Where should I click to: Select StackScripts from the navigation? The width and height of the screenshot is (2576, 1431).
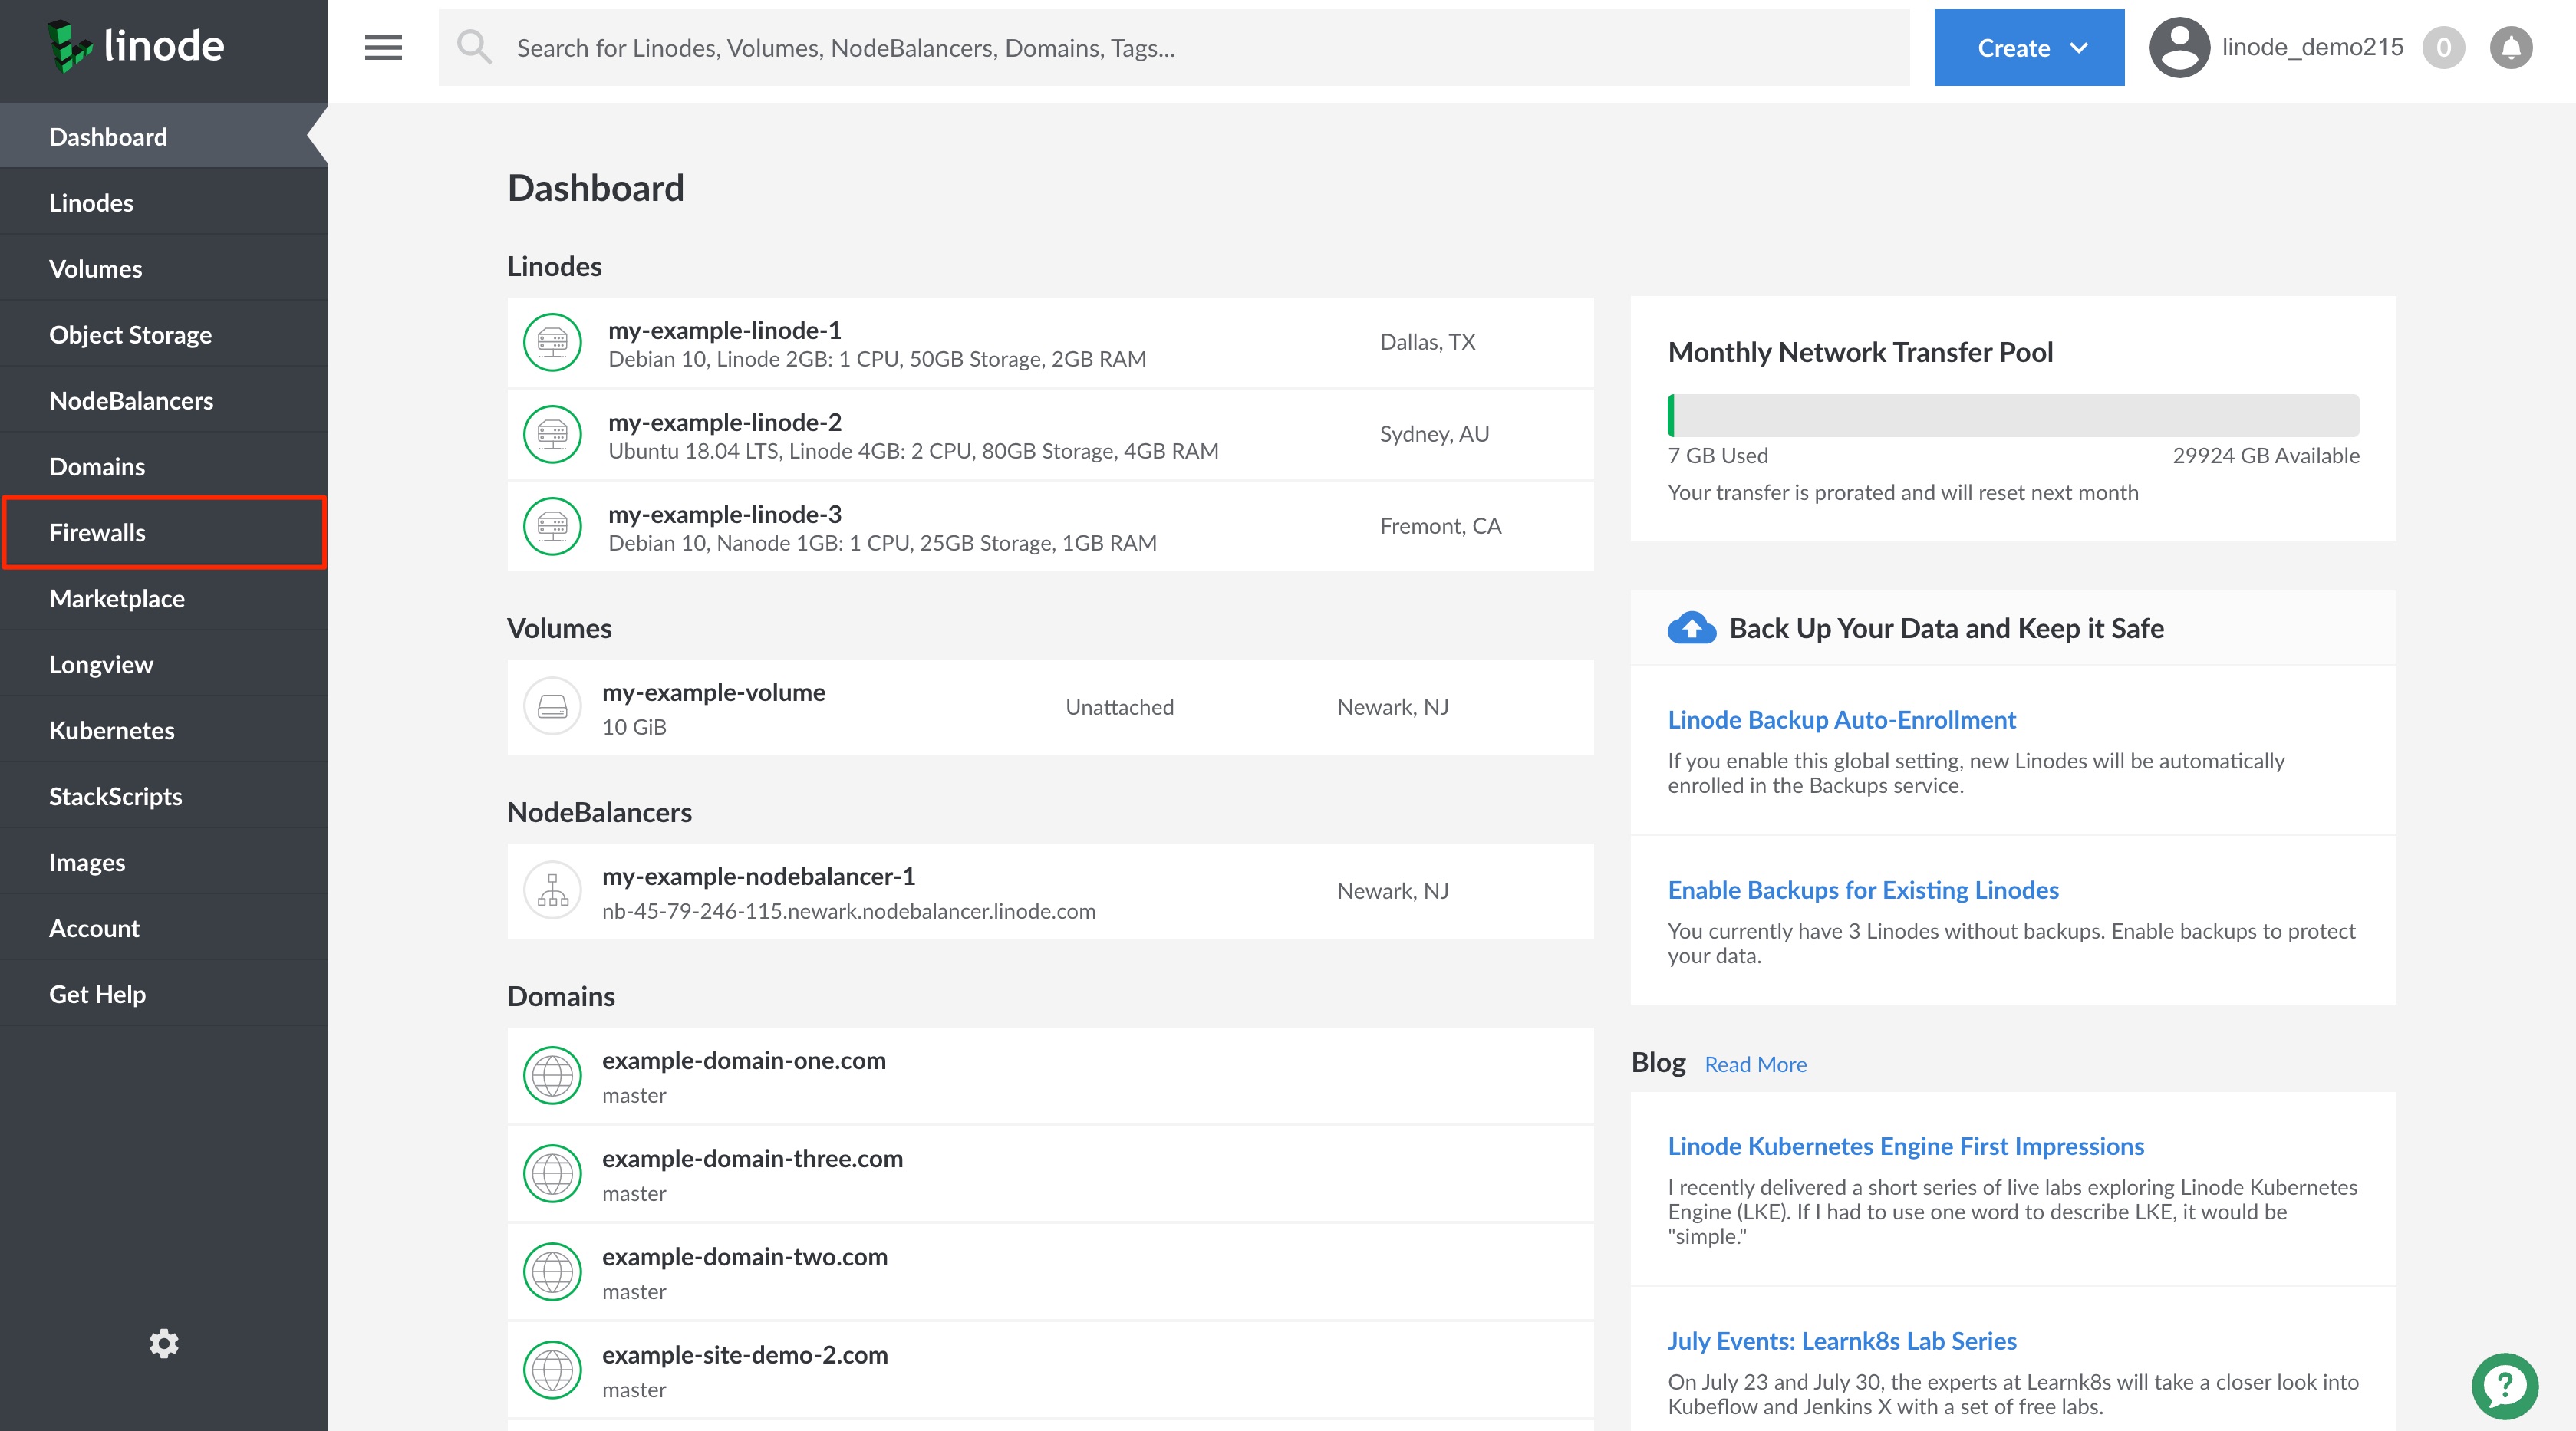click(115, 796)
